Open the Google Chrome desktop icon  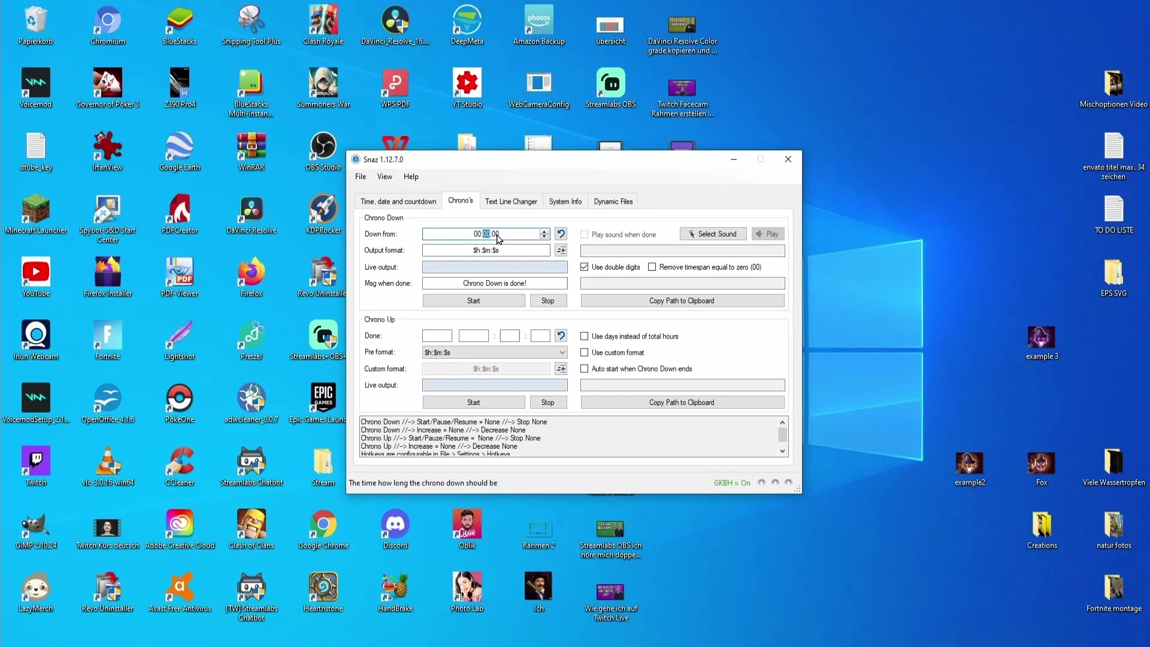tap(323, 530)
